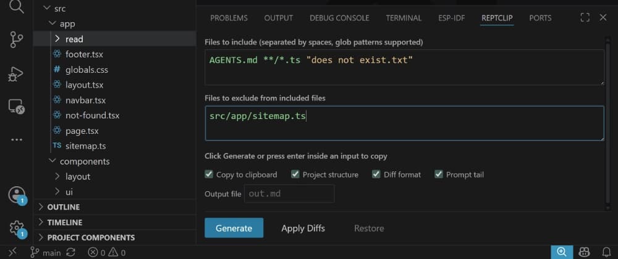Click the main branch indicator
The height and width of the screenshot is (259, 618).
pos(46,253)
